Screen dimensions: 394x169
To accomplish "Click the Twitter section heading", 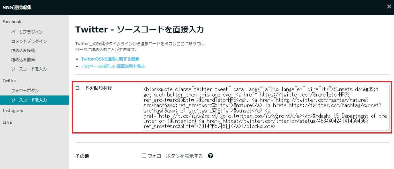I will pos(9,81).
